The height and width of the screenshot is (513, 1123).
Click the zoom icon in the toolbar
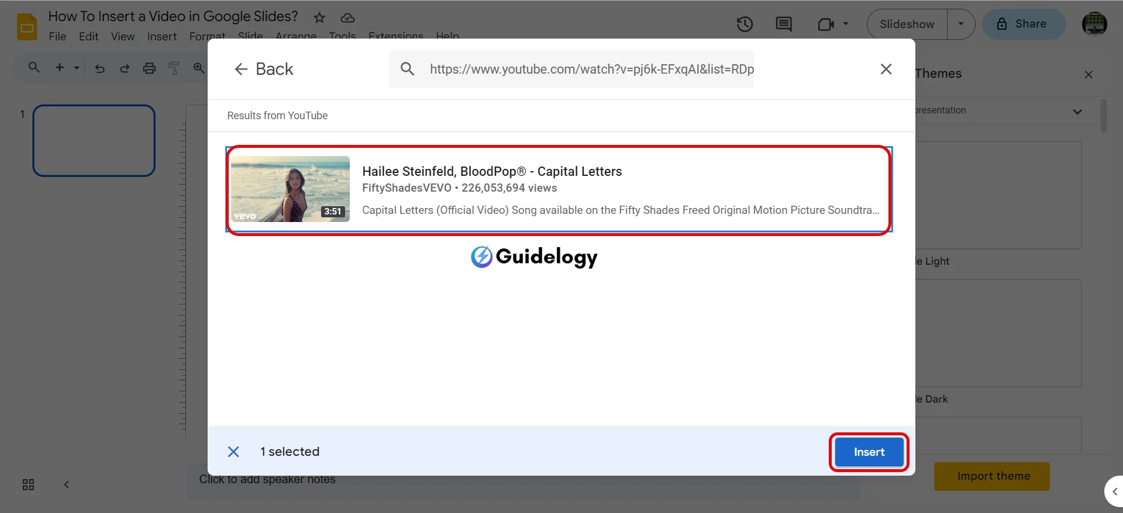pyautogui.click(x=199, y=68)
